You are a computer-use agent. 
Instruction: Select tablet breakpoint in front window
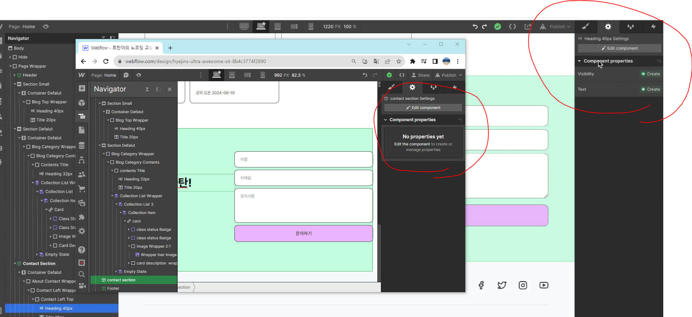(232, 75)
